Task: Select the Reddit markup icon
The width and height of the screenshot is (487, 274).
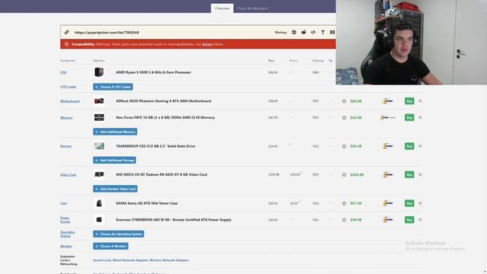Action: tap(304, 32)
